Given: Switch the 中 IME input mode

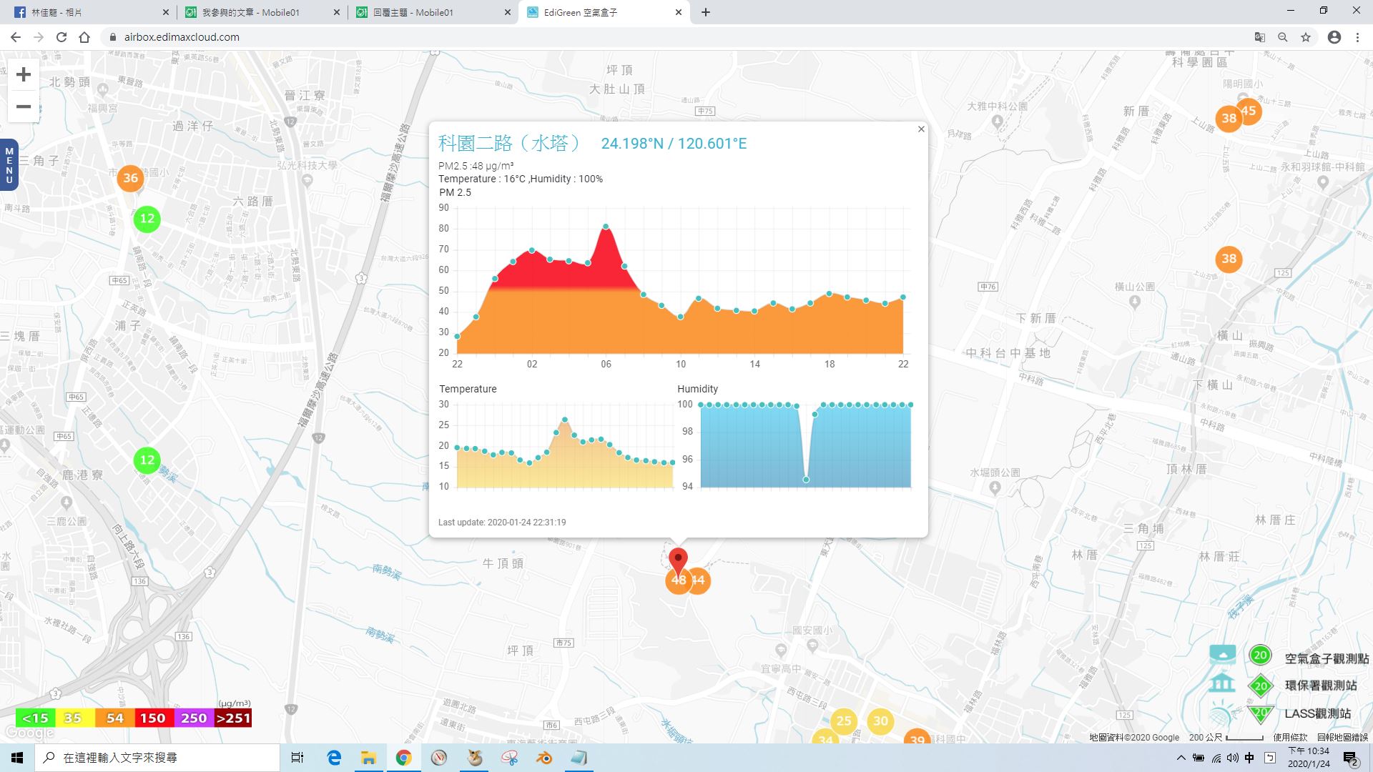Looking at the screenshot, I should (1249, 758).
